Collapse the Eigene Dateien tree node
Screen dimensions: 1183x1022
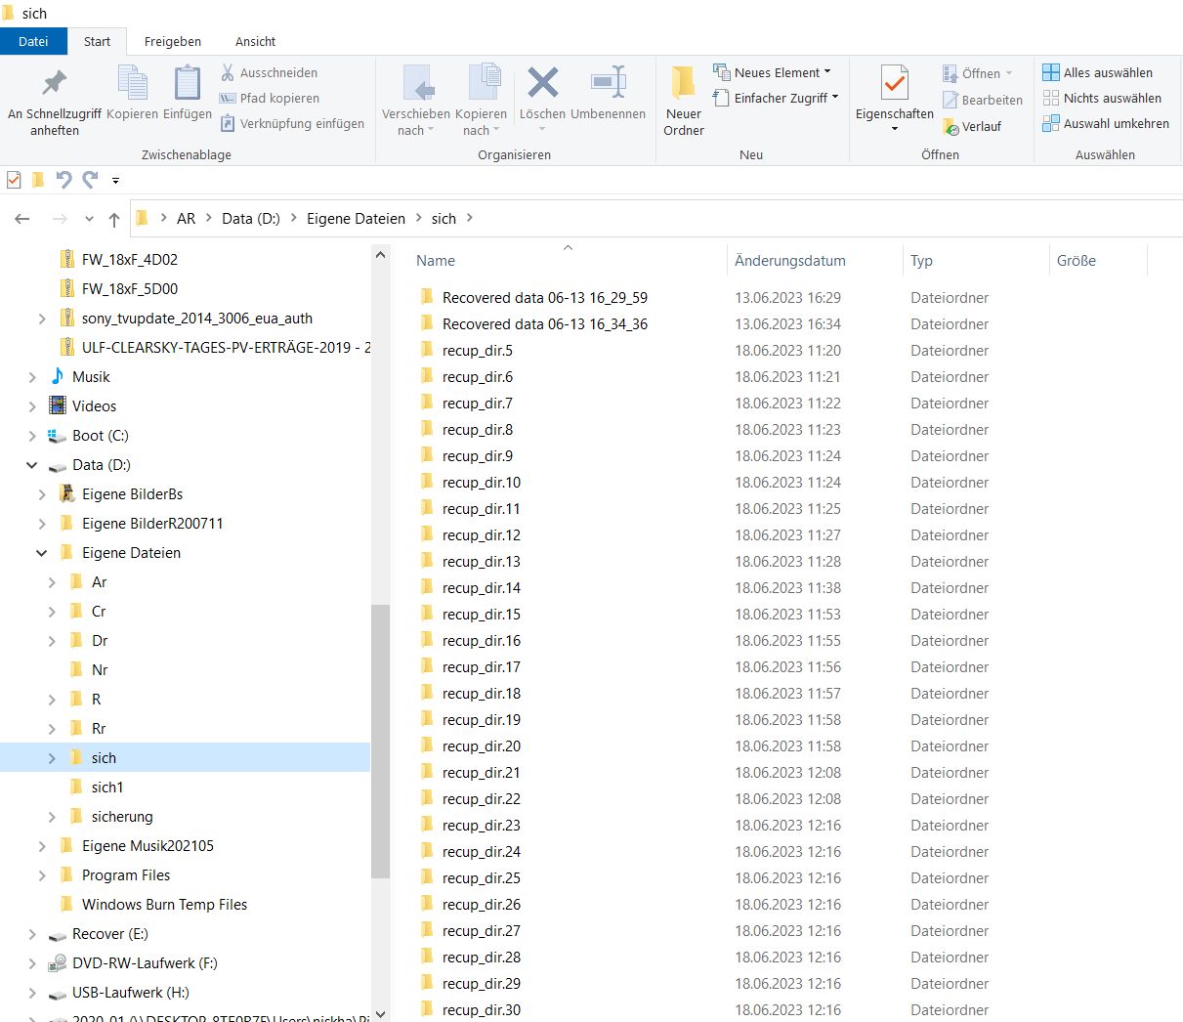[x=42, y=553]
